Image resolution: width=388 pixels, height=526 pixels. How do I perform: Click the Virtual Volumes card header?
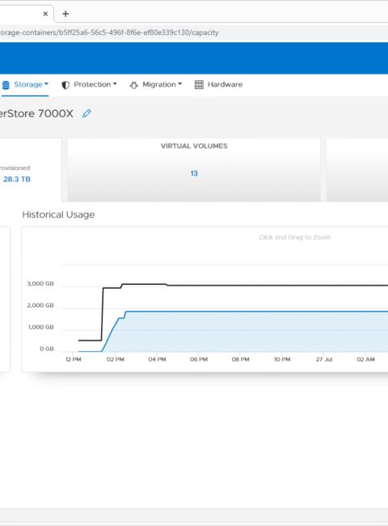point(194,146)
